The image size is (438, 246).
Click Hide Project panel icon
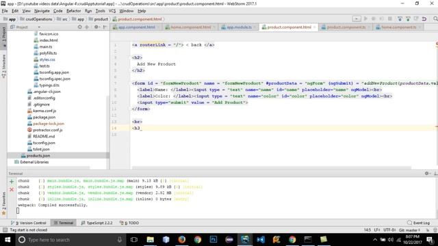click(x=105, y=27)
